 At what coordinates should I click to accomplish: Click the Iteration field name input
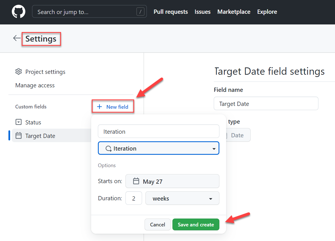click(159, 131)
